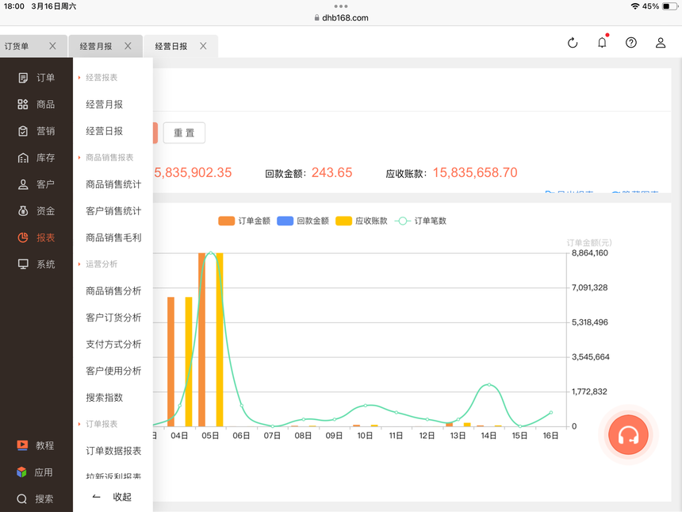
Task: Open the 搜索 magnifier icon
Action: coord(21,499)
